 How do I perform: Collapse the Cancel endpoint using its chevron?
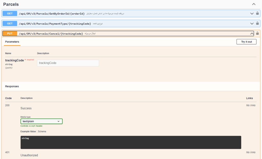click(252, 33)
